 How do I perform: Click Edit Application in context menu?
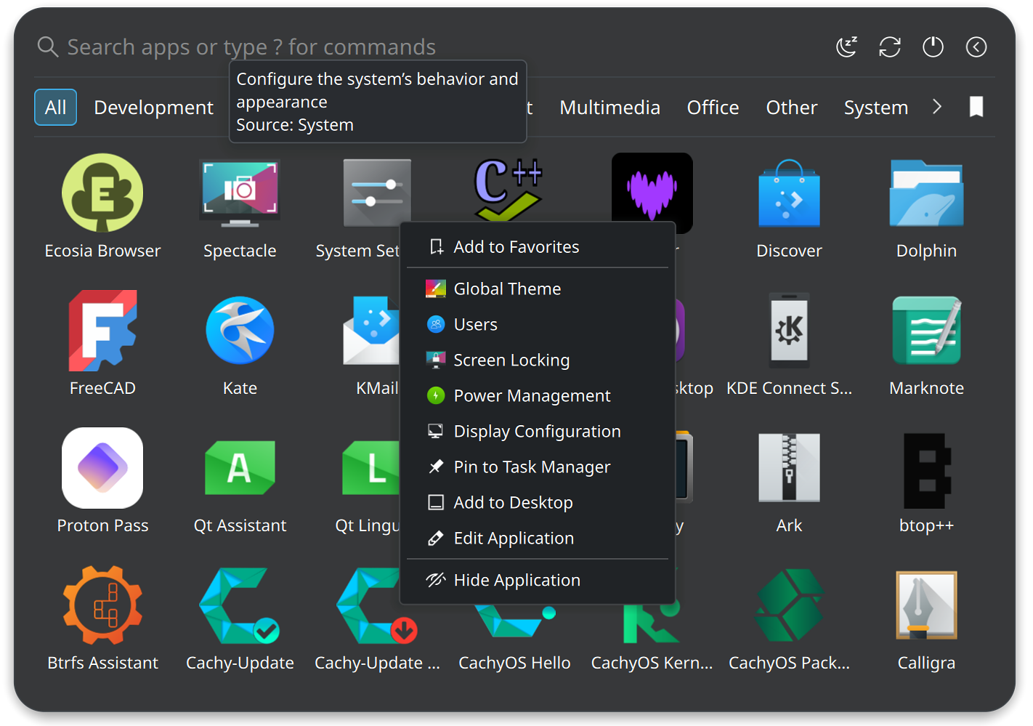(538, 538)
